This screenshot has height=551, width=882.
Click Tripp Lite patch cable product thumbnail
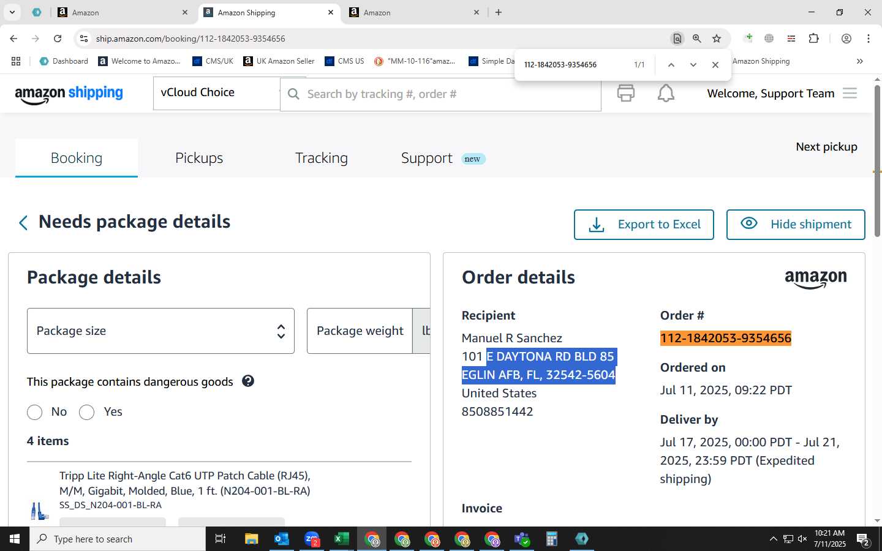pos(40,510)
